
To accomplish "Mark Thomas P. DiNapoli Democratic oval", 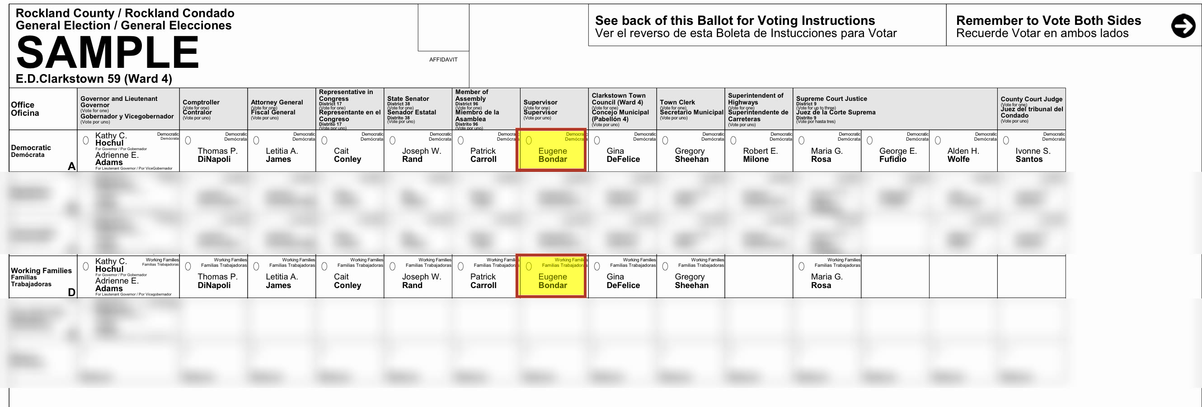I will [188, 141].
